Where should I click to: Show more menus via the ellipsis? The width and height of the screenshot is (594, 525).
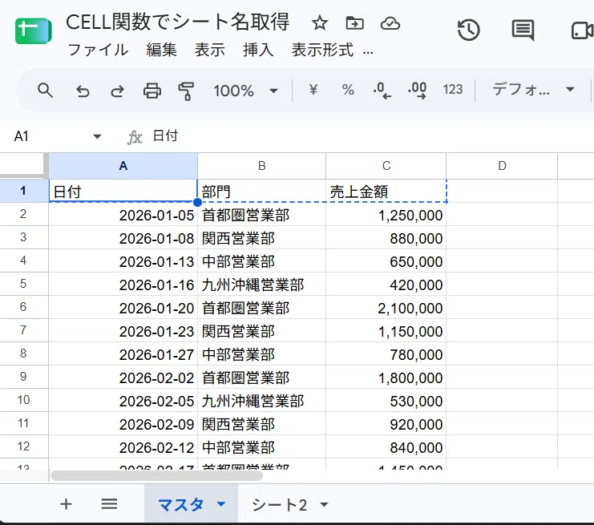368,52
